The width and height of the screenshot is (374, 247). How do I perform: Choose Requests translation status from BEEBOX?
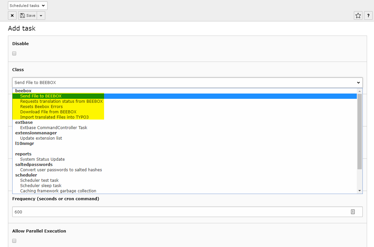click(x=61, y=101)
